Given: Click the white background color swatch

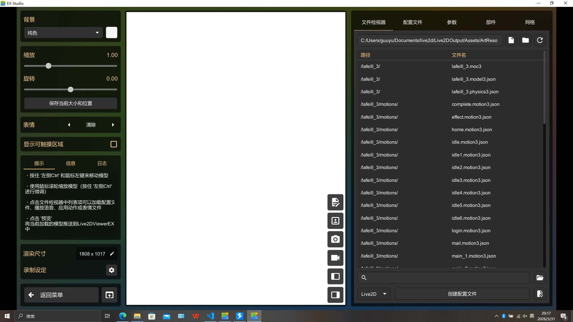Looking at the screenshot, I should [111, 32].
